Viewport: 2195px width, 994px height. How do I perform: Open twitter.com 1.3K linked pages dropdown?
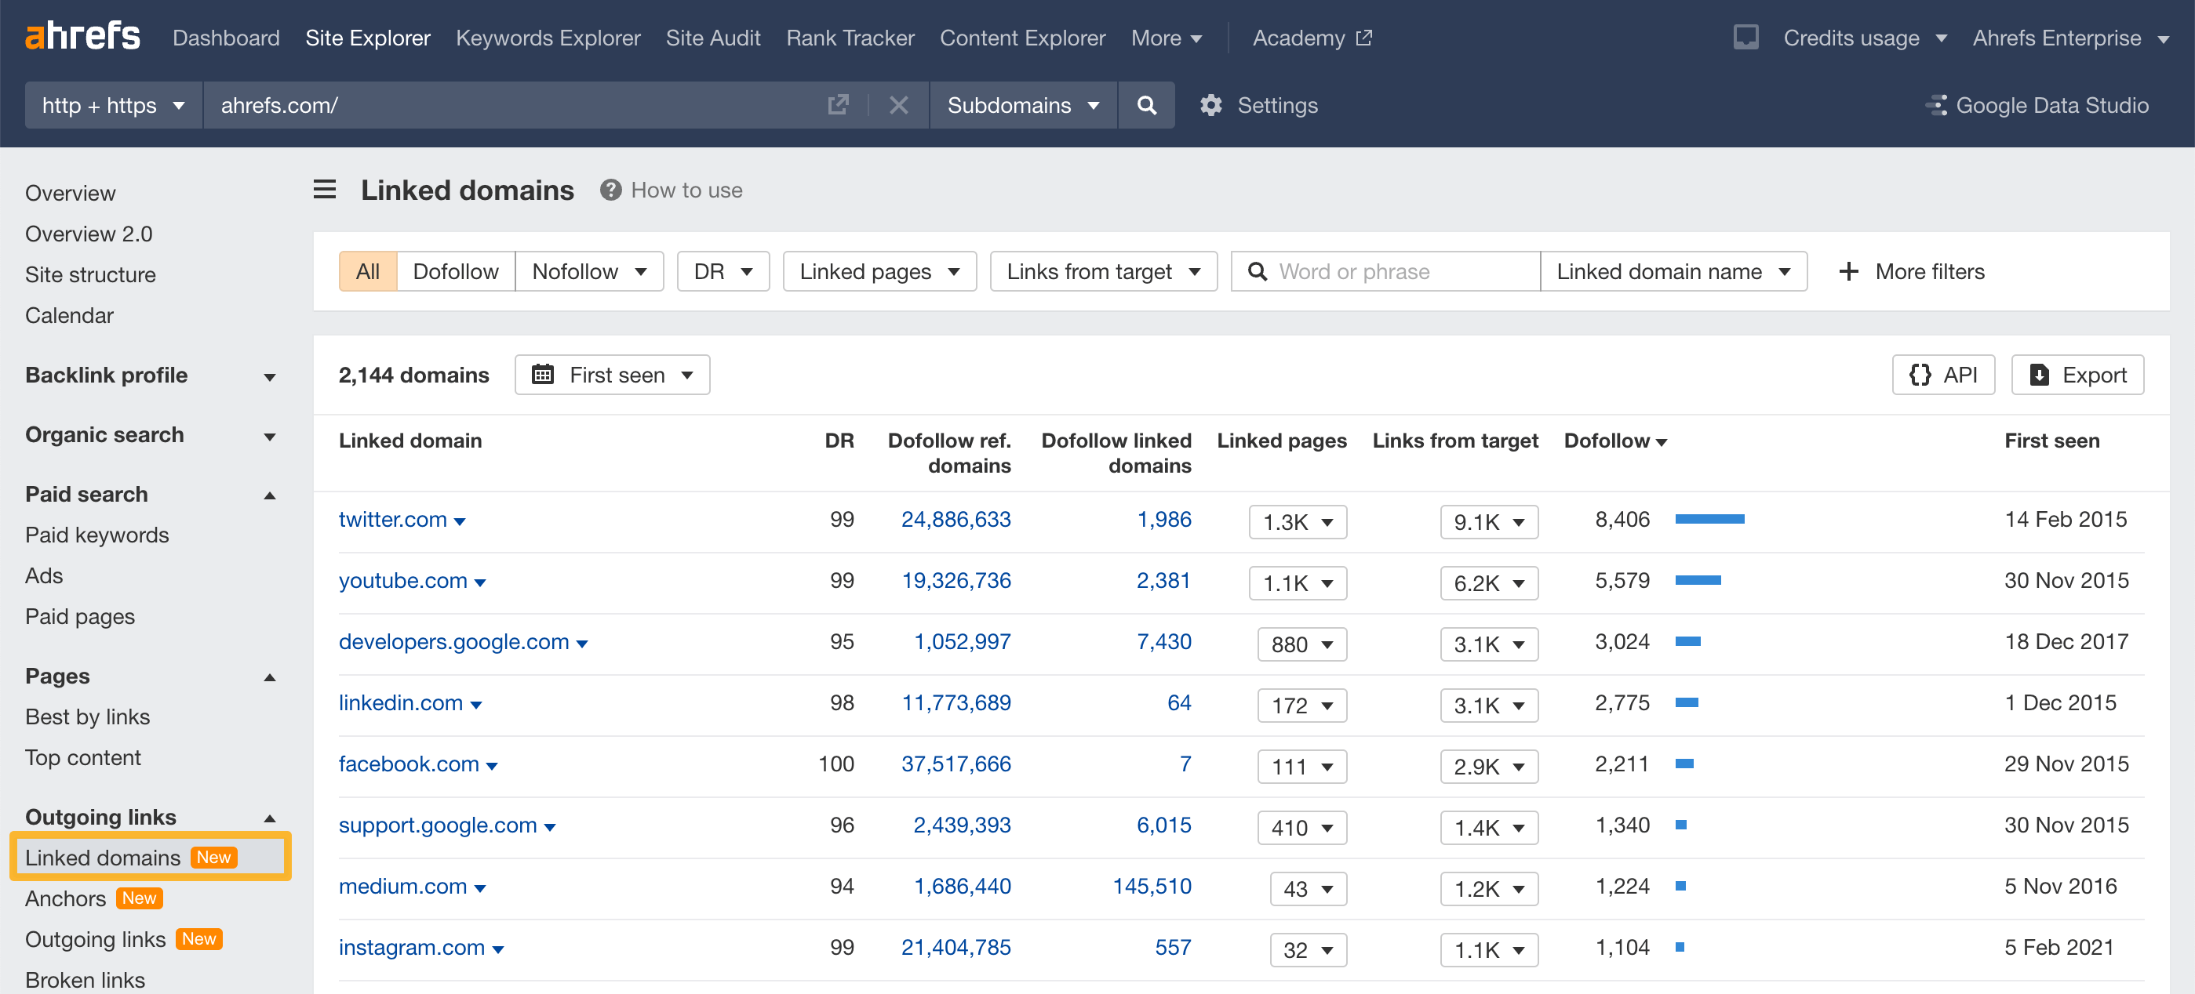[x=1298, y=522]
